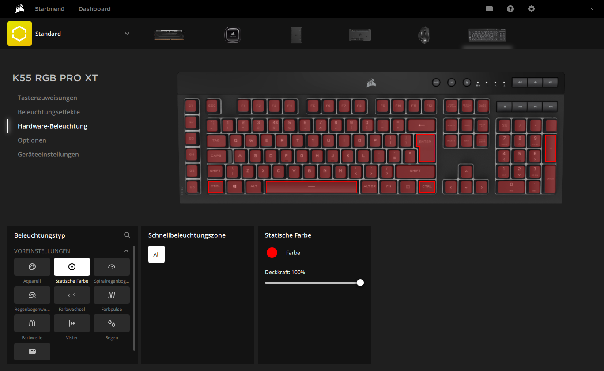604x371 pixels.
Task: Open the red Farbe color swatch
Action: pyautogui.click(x=272, y=253)
